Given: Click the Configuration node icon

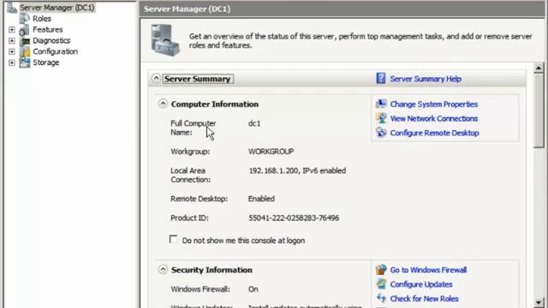Looking at the screenshot, I should (25, 51).
